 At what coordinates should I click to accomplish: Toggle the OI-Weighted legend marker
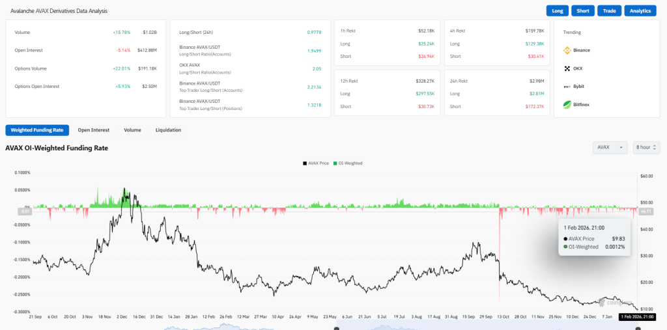(335, 163)
